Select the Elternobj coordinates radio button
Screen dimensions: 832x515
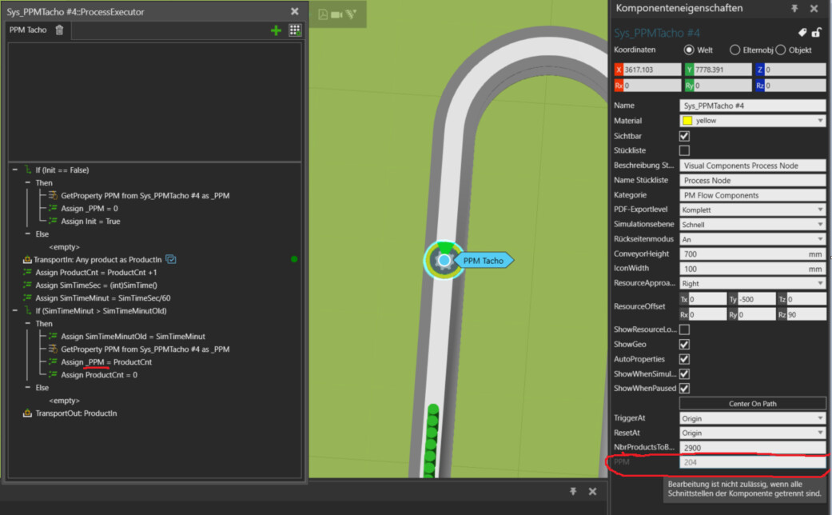pos(734,50)
